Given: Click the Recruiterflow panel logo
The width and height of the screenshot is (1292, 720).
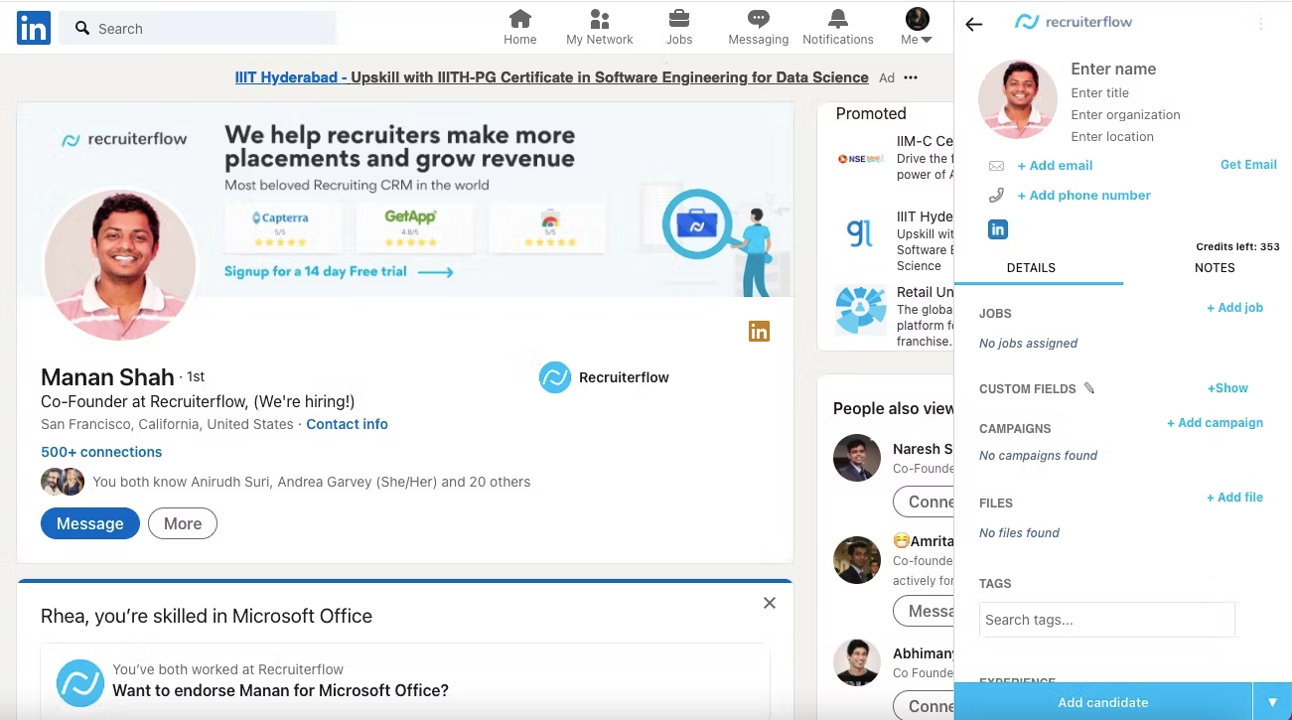Looking at the screenshot, I should pyautogui.click(x=1073, y=22).
